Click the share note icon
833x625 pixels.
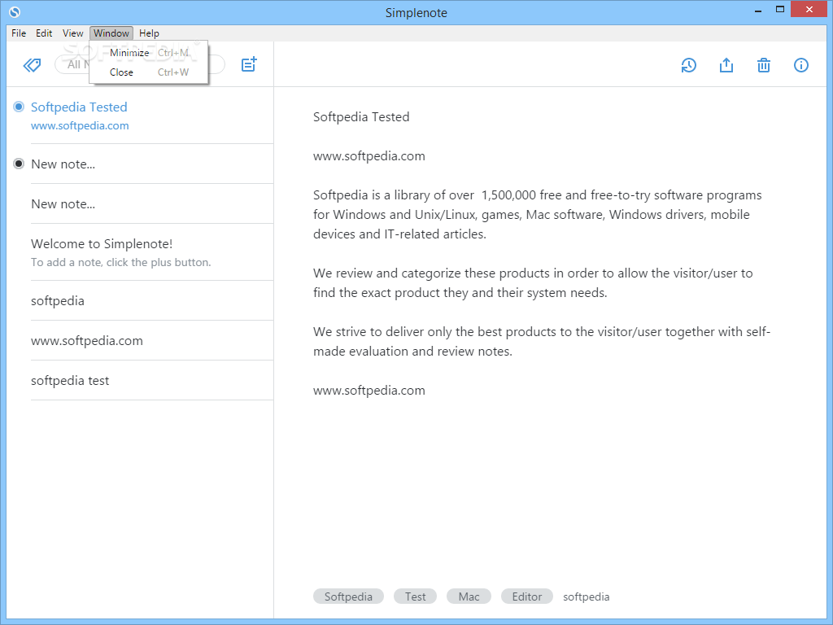coord(726,65)
